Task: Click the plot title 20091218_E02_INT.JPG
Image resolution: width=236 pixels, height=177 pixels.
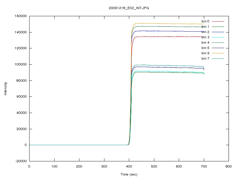Action: 129,8
